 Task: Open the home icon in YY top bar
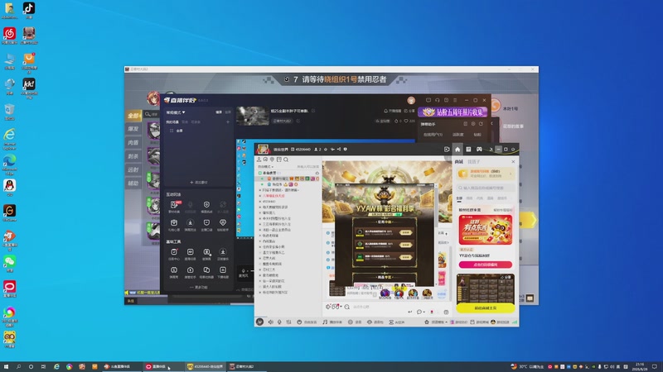coord(457,150)
